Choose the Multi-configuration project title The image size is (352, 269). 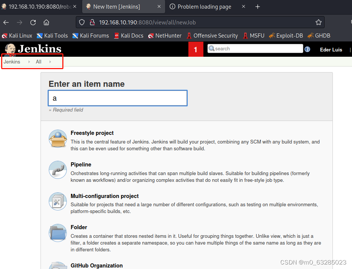[105, 196]
